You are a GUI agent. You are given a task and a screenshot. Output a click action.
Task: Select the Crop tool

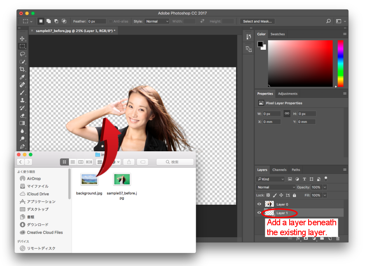coord(22,69)
